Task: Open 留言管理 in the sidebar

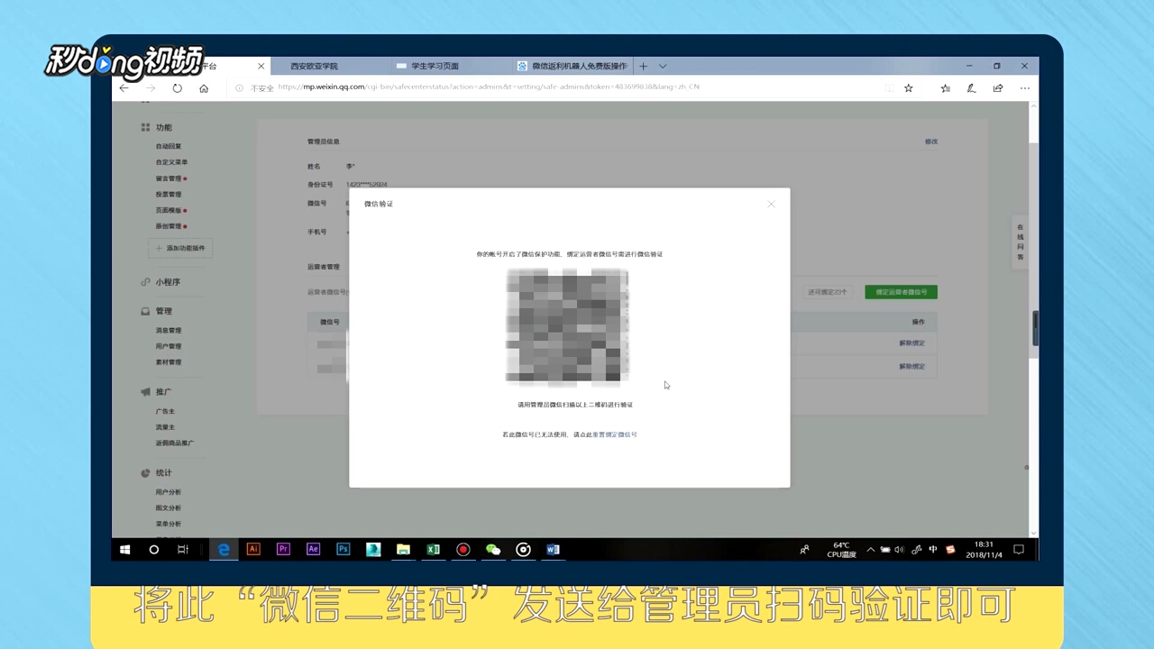Action: click(169, 178)
